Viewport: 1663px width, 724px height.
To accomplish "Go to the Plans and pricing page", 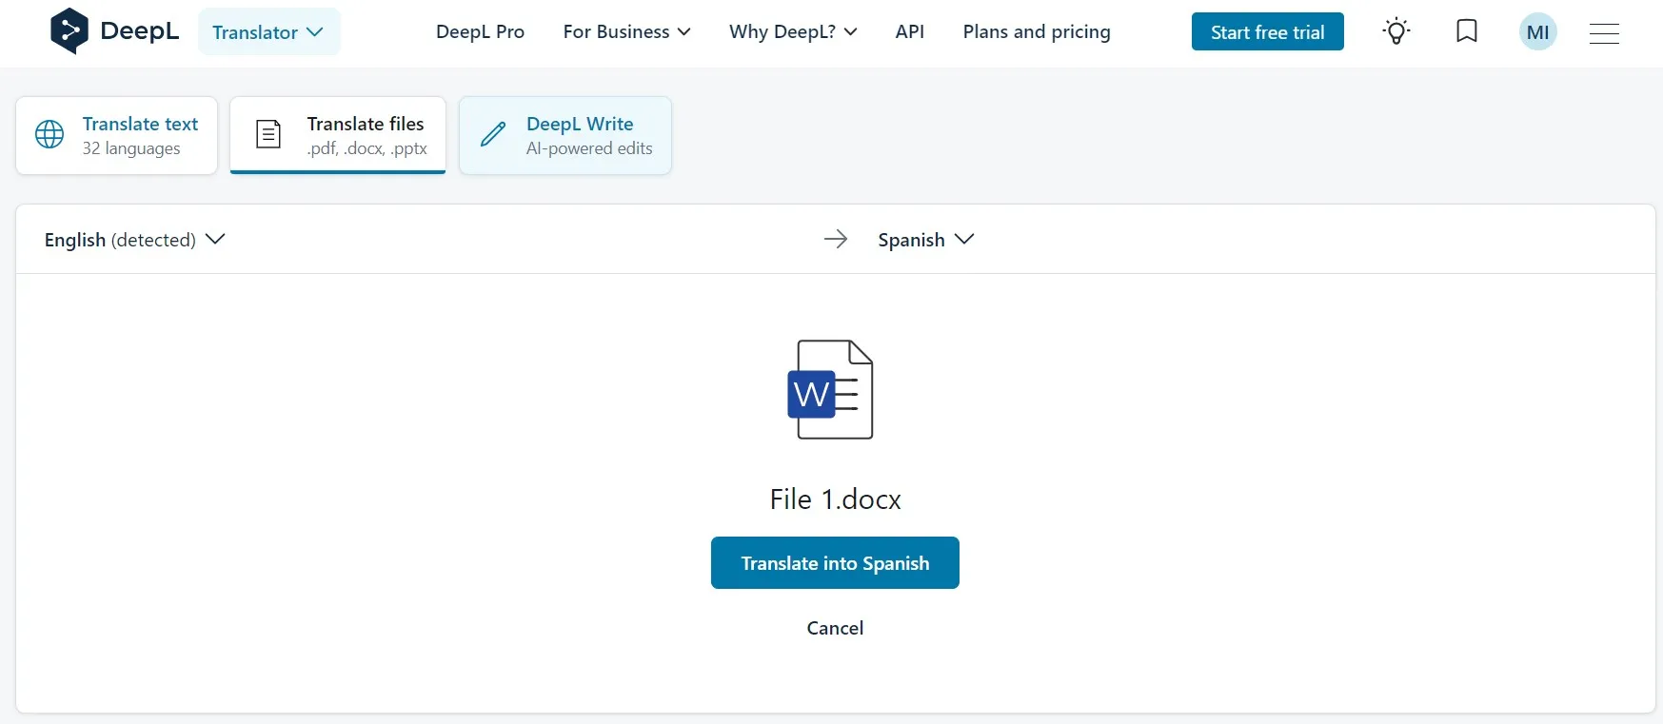I will click(1036, 32).
